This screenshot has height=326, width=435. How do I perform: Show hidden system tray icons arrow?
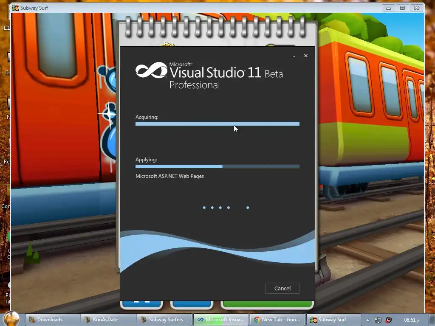[367, 320]
